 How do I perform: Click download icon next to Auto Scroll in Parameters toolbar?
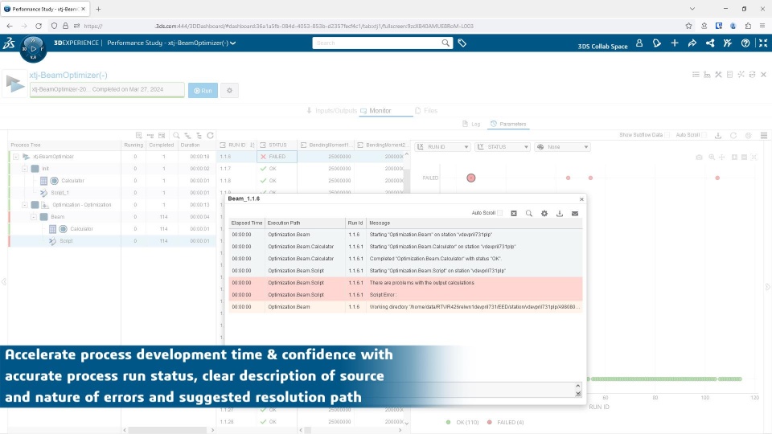tap(718, 135)
